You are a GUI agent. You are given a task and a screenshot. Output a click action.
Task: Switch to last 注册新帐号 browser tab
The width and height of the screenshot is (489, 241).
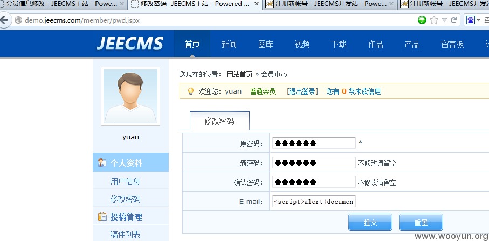pos(444,4)
